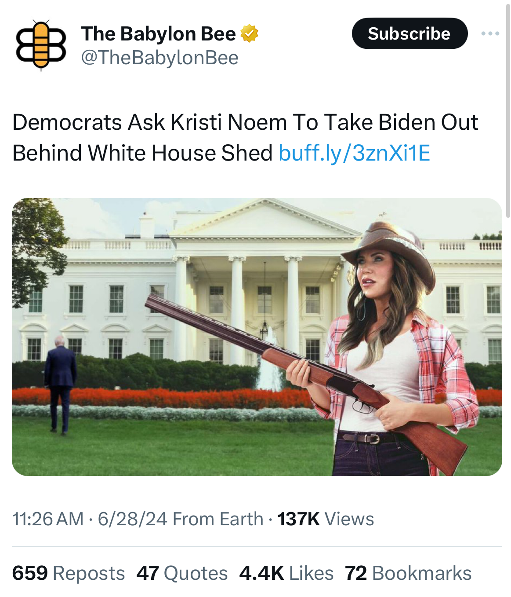This screenshot has height=597, width=511.
Task: Click the vertical scrollbar on right edge
Action: [x=508, y=110]
